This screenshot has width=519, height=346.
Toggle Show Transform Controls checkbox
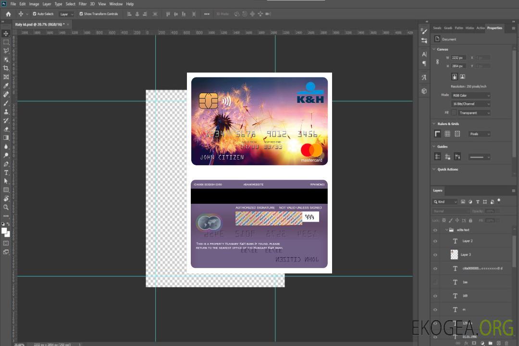81,14
